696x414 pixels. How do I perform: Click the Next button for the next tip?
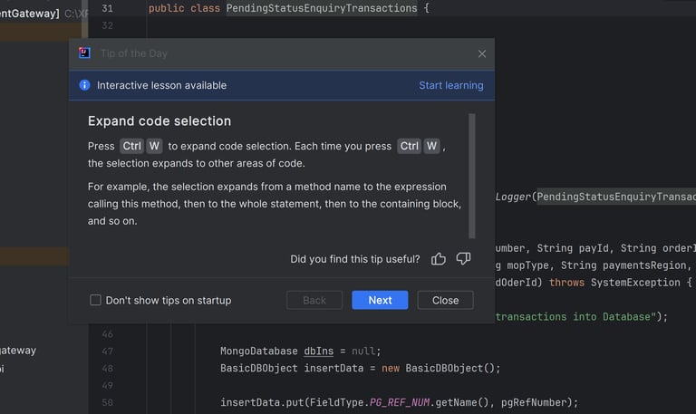click(x=380, y=300)
